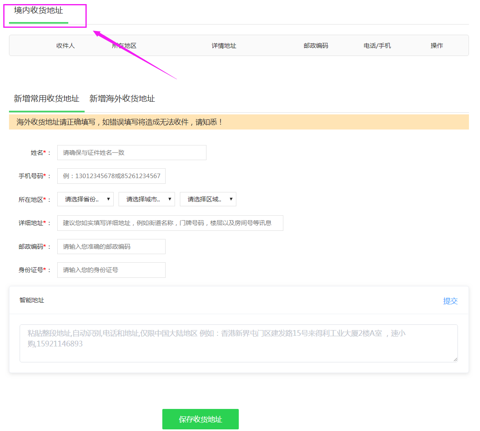
Task: Switch to 新增海外收货地址 tab
Action: (123, 98)
